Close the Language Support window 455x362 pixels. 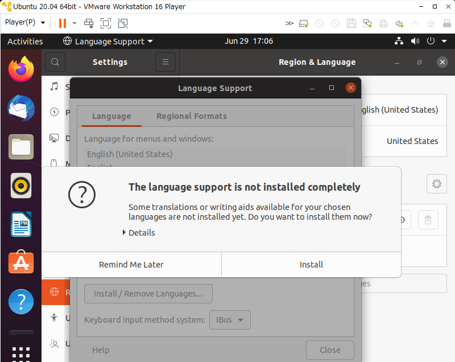(351, 88)
